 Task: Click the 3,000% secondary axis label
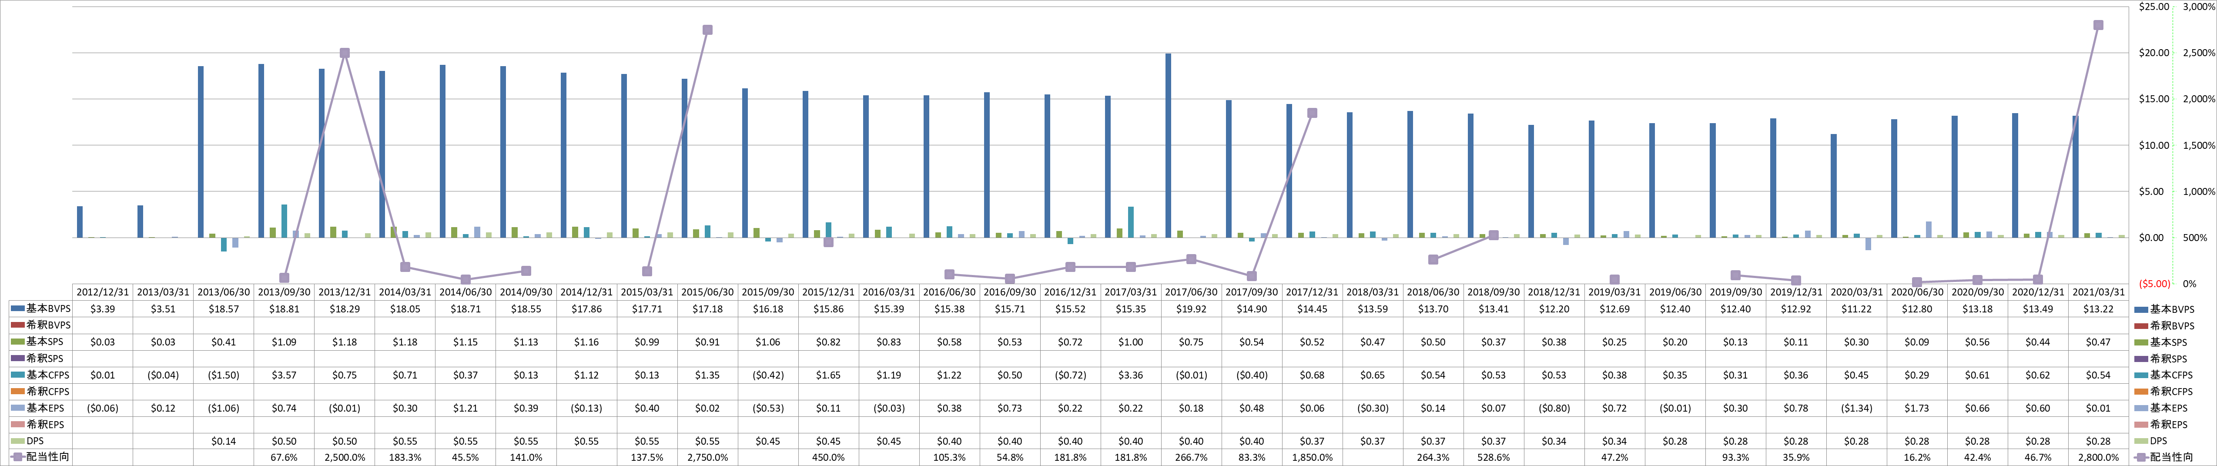[2198, 7]
